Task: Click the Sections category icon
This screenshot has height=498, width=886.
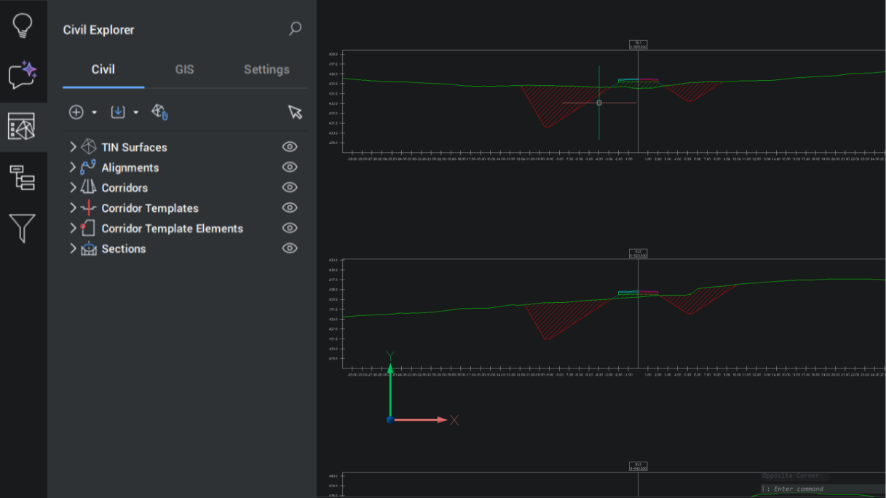Action: coord(89,249)
